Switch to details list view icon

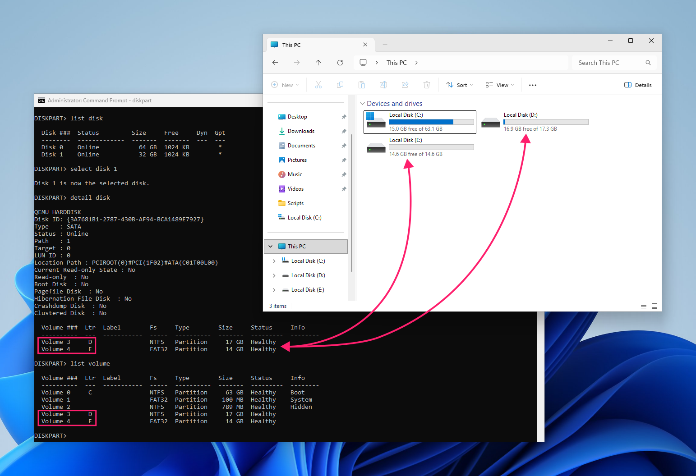point(644,306)
